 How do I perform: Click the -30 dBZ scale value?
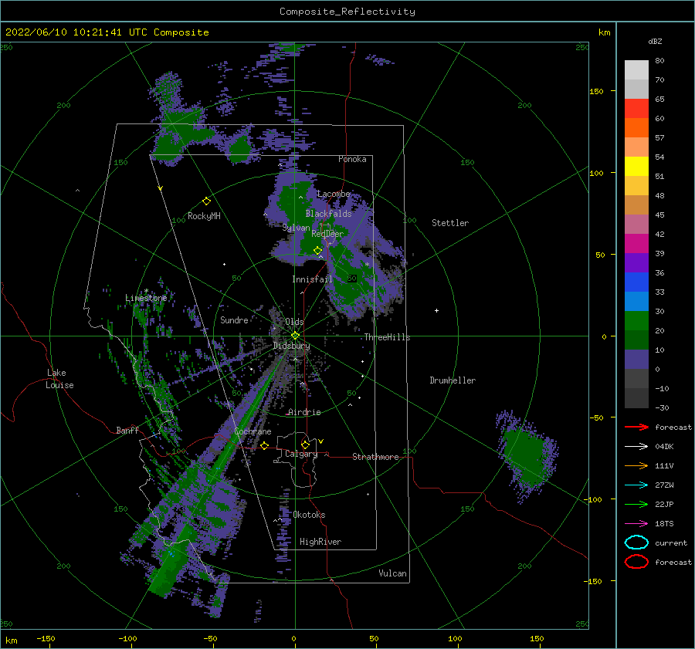click(662, 407)
